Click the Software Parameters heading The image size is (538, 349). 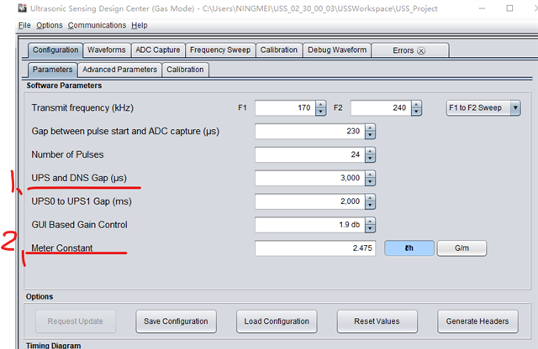[64, 86]
